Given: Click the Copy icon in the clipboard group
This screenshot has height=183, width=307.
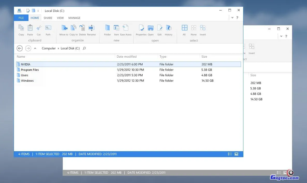Looking at the screenshot, I should click(x=21, y=28).
